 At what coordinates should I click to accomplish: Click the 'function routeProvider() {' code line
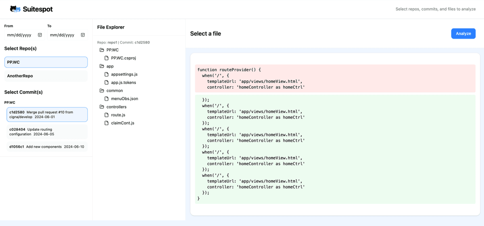229,70
